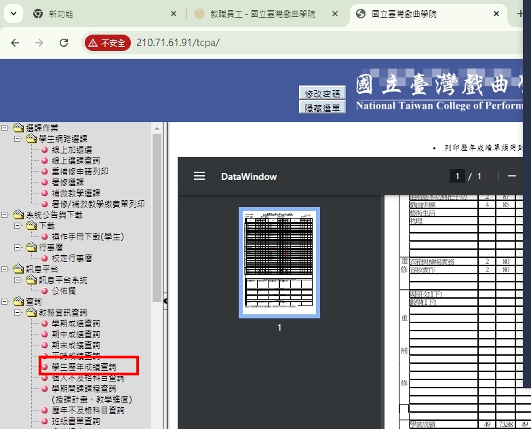Open 線上加退選 in the tree
The image size is (531, 429).
click(72, 150)
